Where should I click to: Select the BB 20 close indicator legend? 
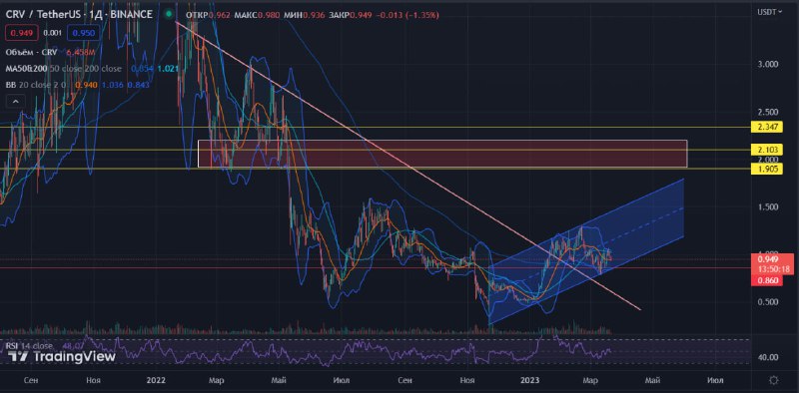[x=78, y=85]
